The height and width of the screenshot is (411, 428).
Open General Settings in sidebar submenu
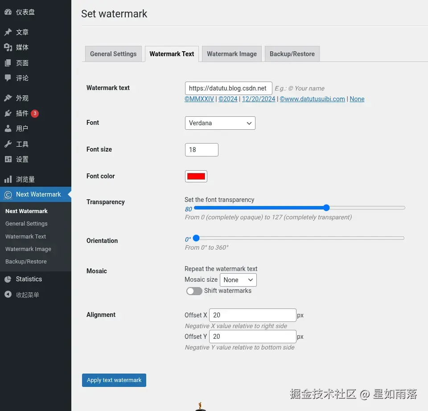click(26, 223)
